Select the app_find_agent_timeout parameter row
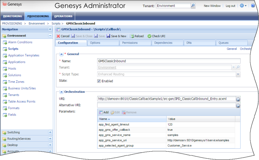The image size is (259, 160). click(166, 124)
